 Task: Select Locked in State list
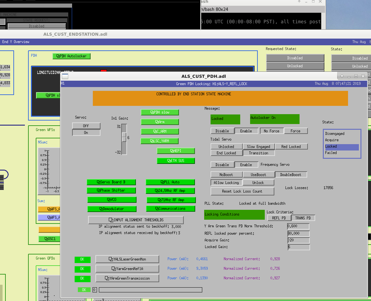tap(342, 147)
